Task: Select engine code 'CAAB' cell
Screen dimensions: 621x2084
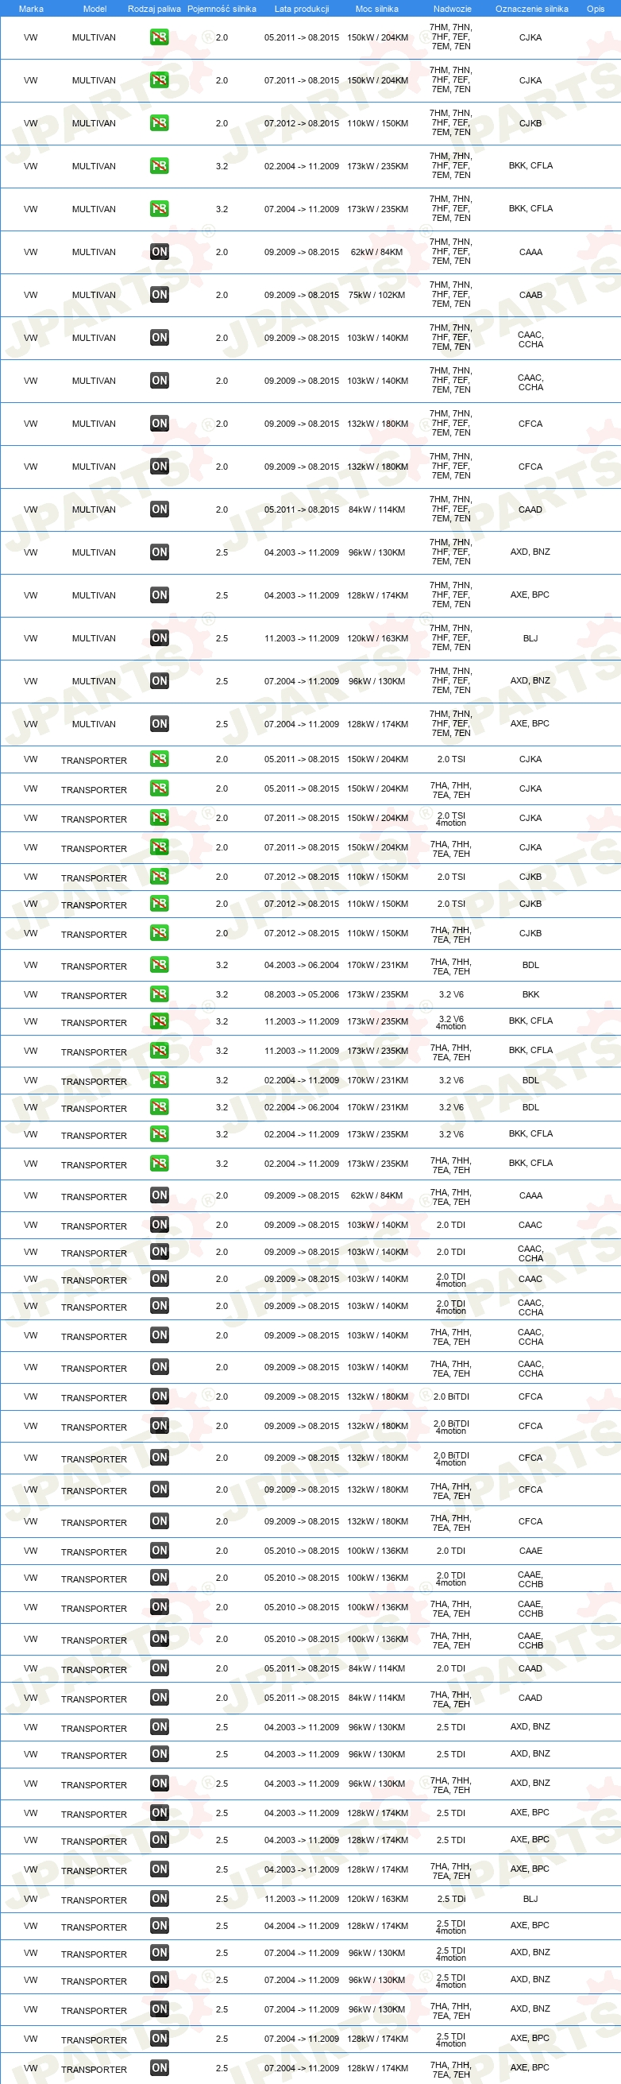Action: click(530, 294)
